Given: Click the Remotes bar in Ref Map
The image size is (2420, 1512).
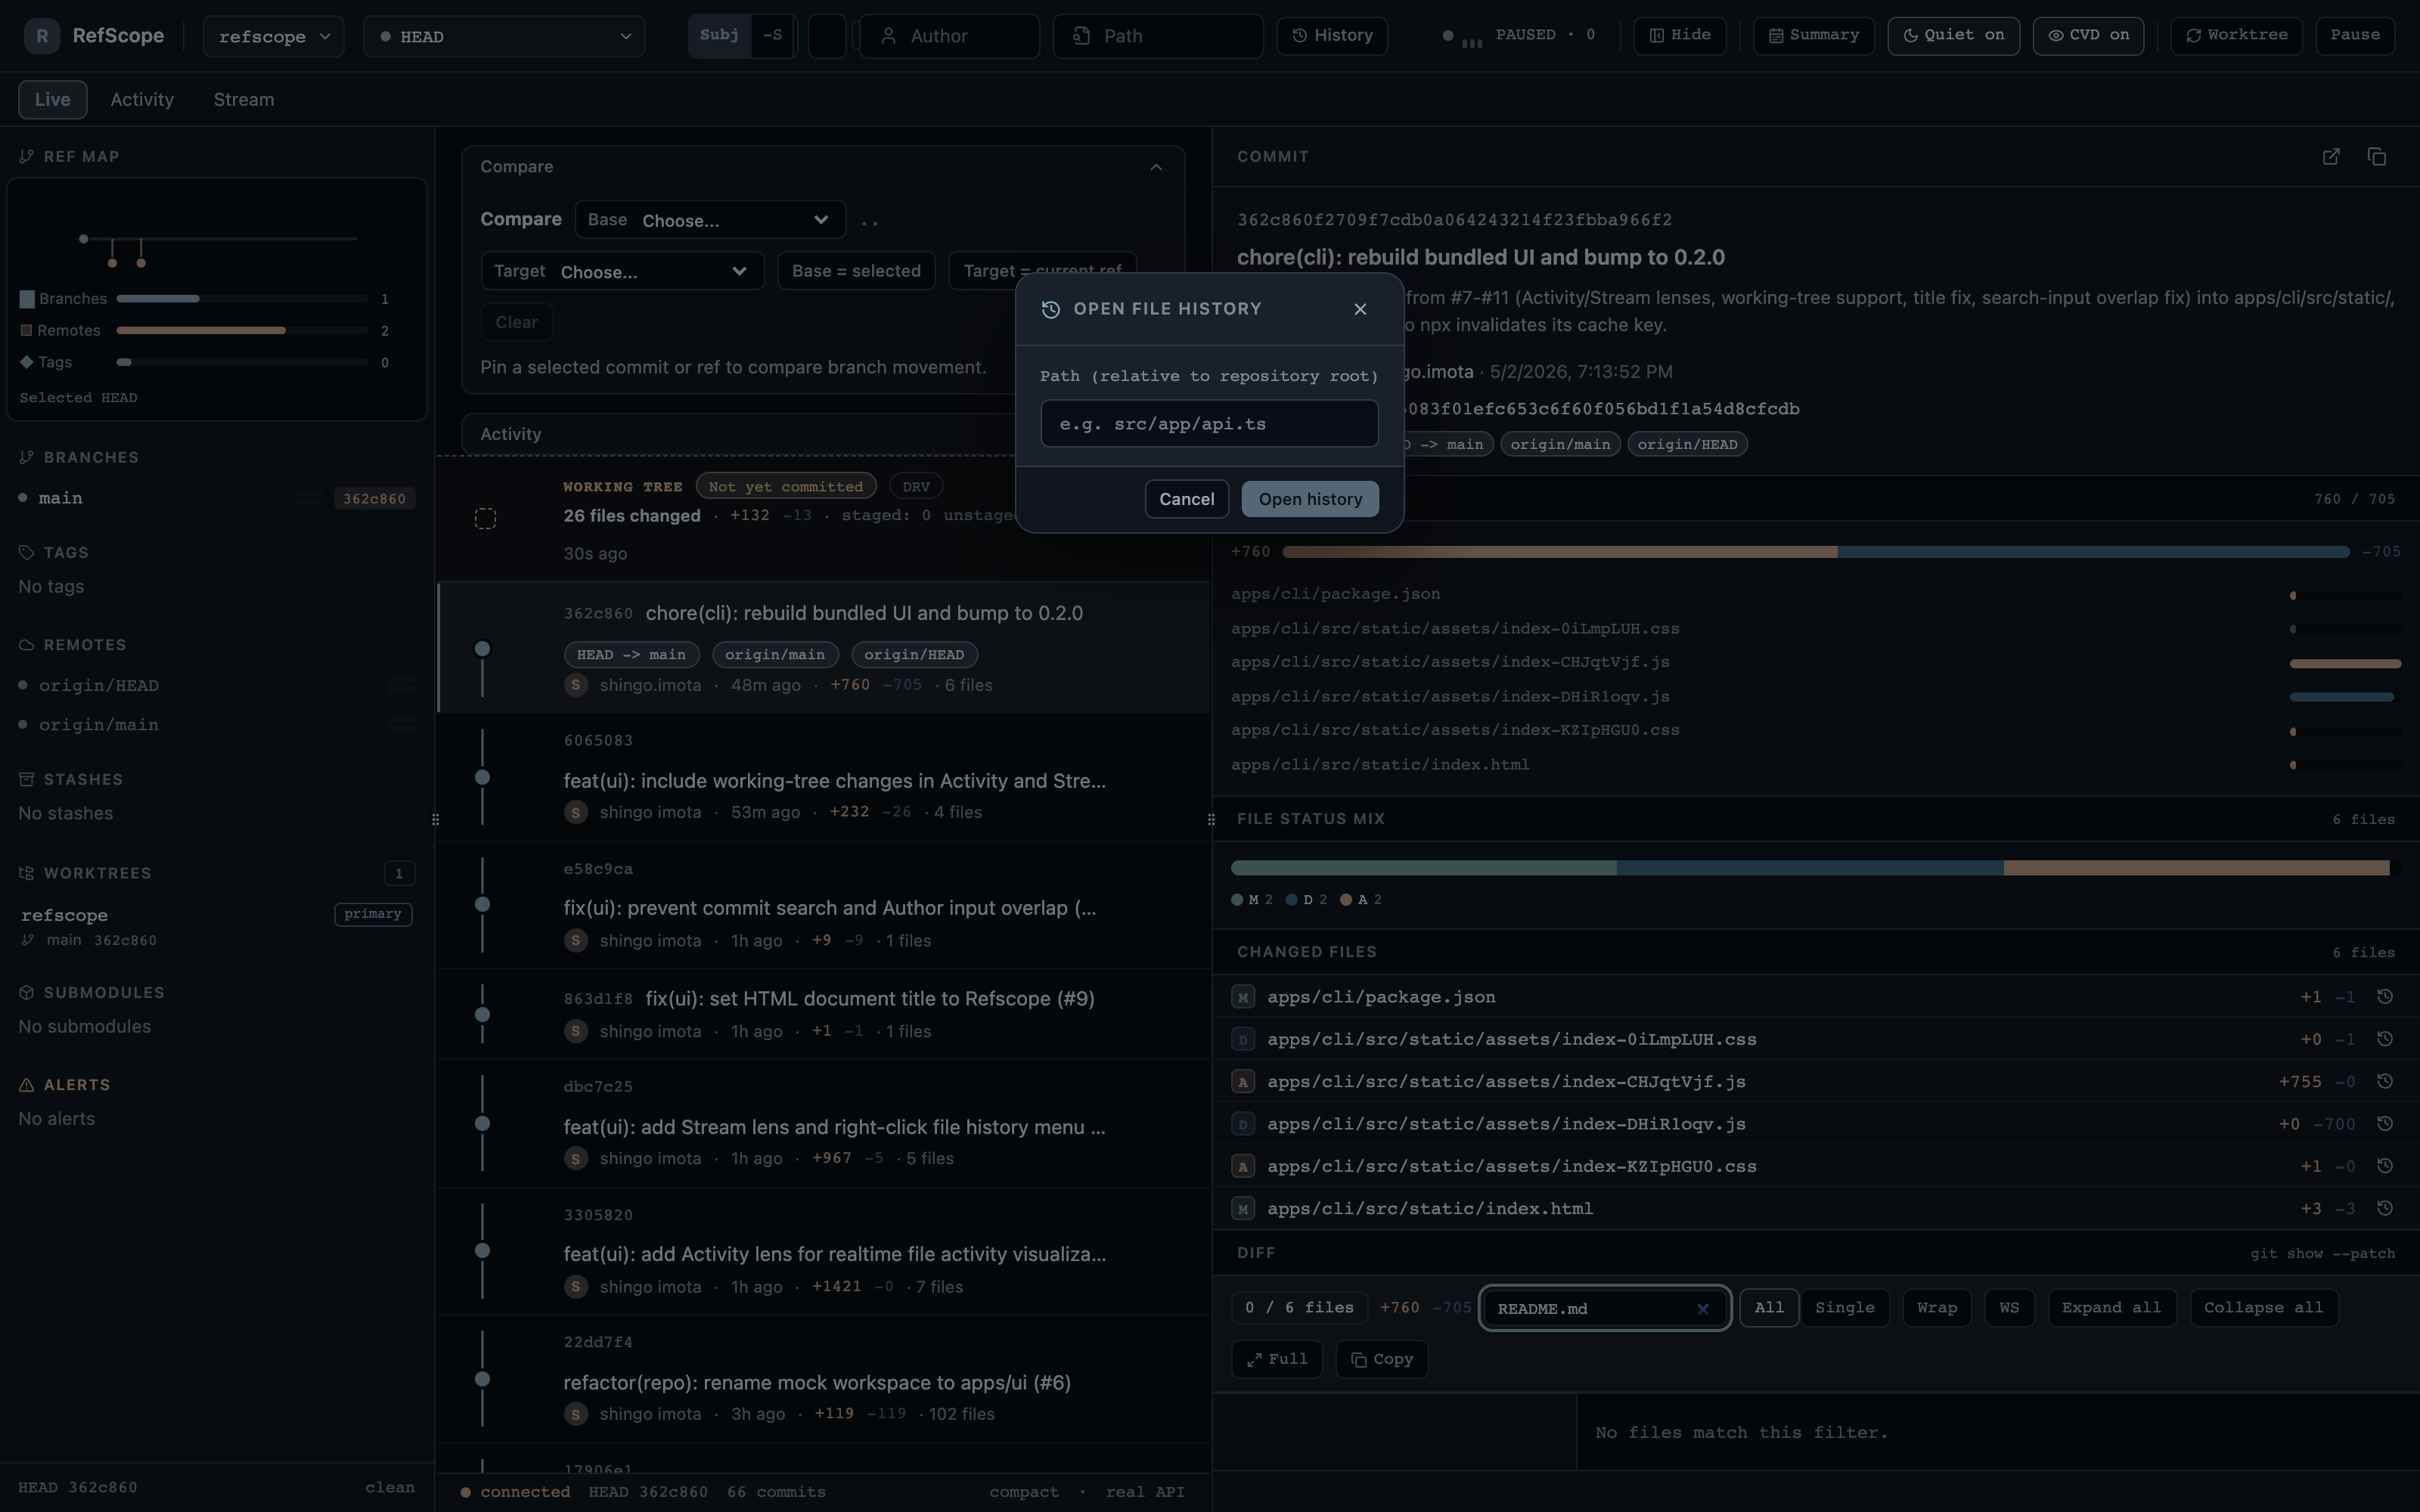Looking at the screenshot, I should point(242,330).
